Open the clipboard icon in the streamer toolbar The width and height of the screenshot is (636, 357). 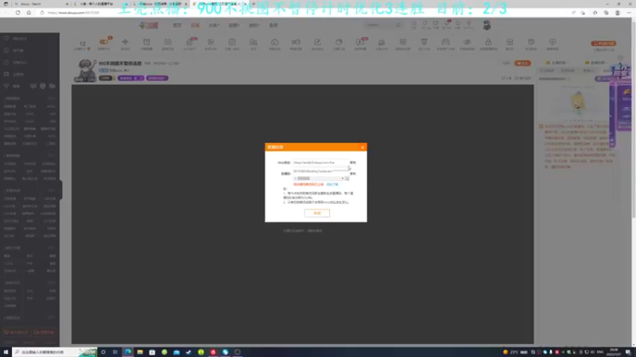232,42
